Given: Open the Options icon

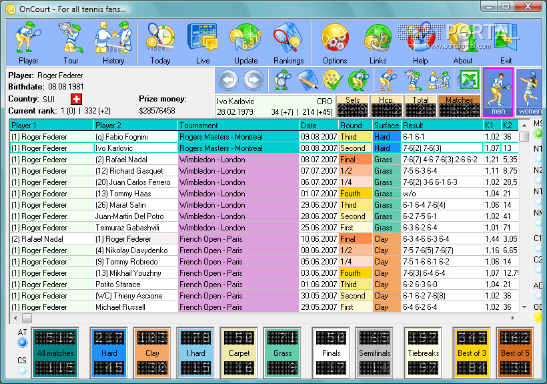Looking at the screenshot, I should 335,43.
